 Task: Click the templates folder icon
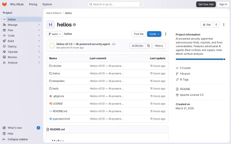tap(51, 81)
